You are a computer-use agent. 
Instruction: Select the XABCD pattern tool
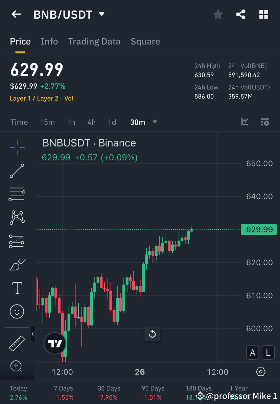coord(17,218)
